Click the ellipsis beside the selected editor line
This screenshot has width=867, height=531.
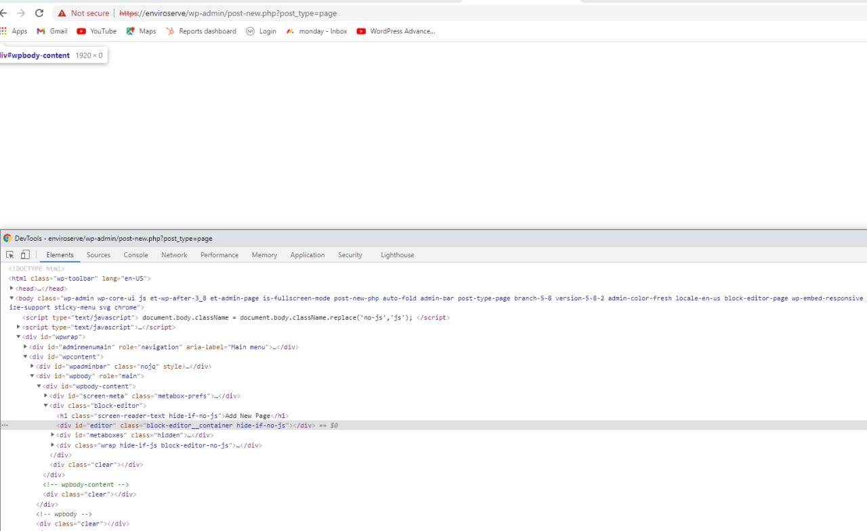(5, 425)
